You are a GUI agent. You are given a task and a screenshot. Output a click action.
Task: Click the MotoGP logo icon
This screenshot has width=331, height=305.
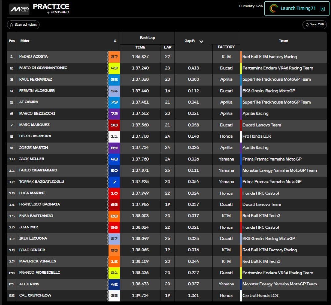coord(19,9)
